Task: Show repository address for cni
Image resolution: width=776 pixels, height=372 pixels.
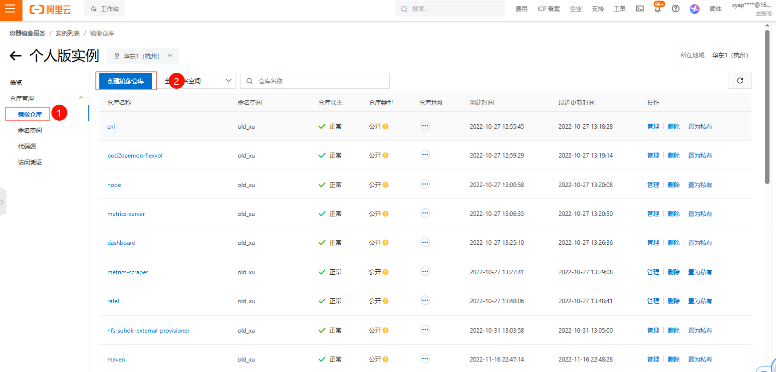Action: coord(425,126)
